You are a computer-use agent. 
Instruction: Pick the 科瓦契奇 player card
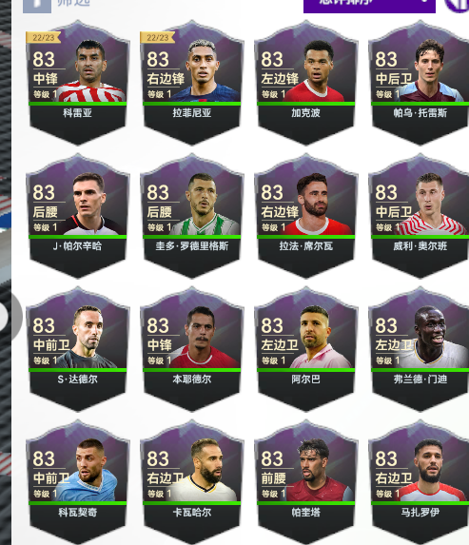pos(77,482)
